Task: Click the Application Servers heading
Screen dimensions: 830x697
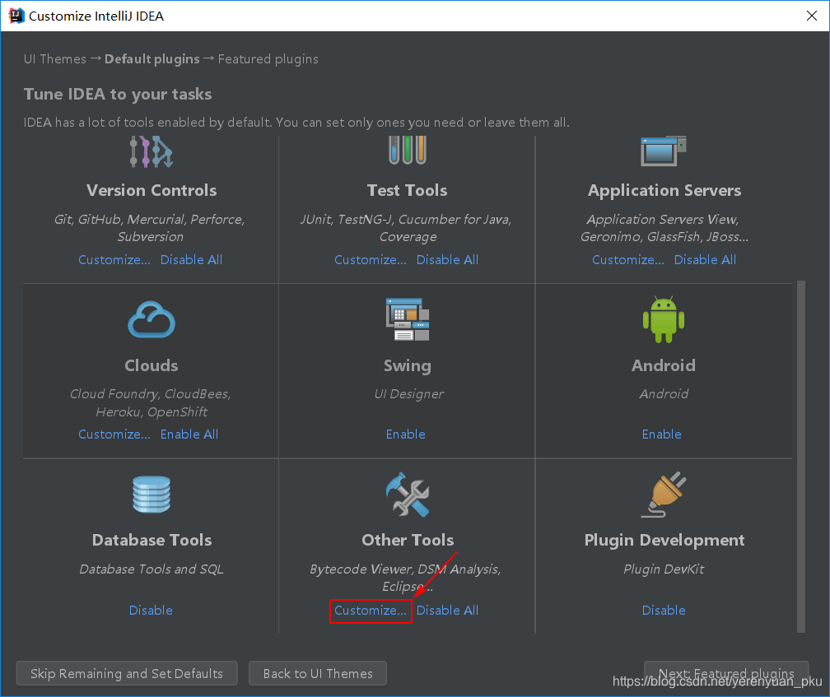Action: (664, 190)
